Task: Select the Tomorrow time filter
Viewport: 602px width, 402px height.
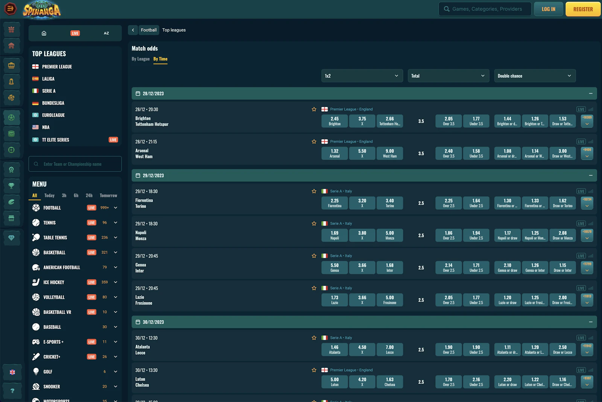Action: tap(108, 196)
